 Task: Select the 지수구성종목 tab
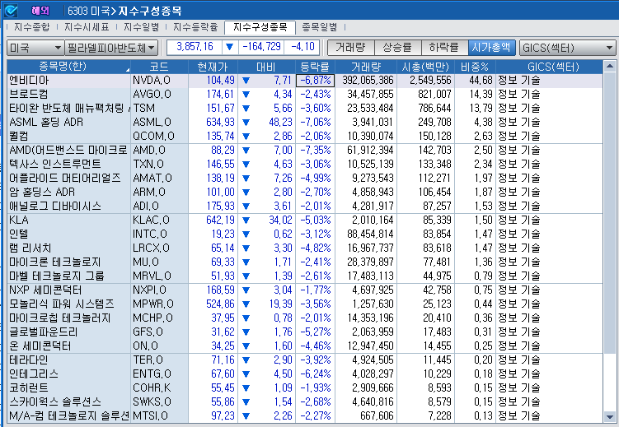tap(260, 27)
